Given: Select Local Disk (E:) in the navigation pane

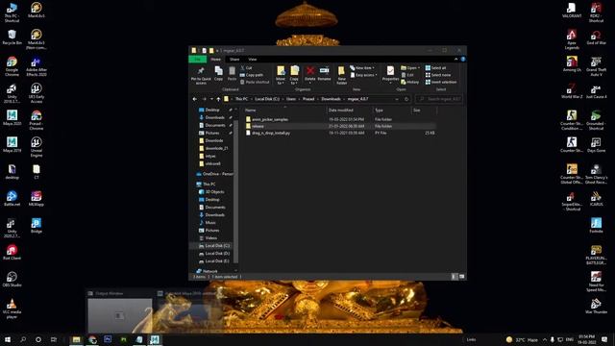Looking at the screenshot, I should (217, 260).
